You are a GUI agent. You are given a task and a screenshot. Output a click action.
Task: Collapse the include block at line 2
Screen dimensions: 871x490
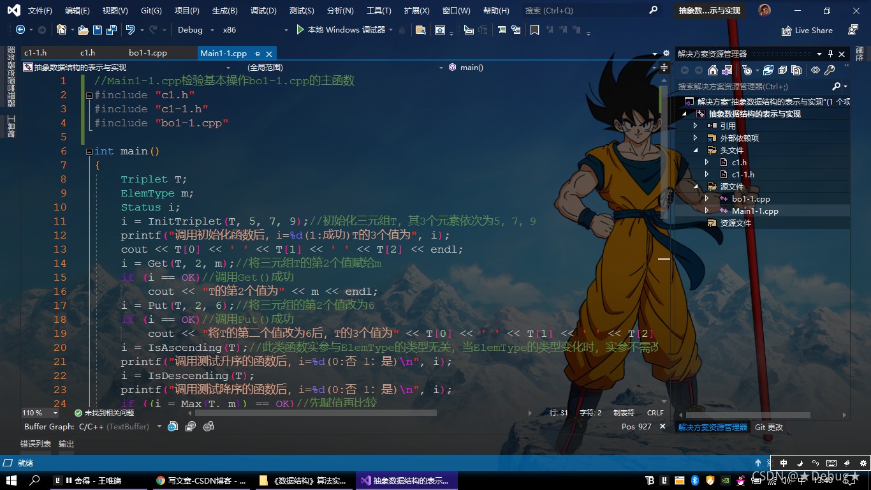89,95
